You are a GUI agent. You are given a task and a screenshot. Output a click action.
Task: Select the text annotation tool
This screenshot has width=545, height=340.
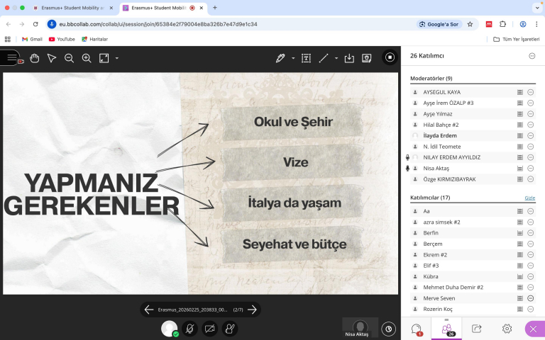pos(306,58)
